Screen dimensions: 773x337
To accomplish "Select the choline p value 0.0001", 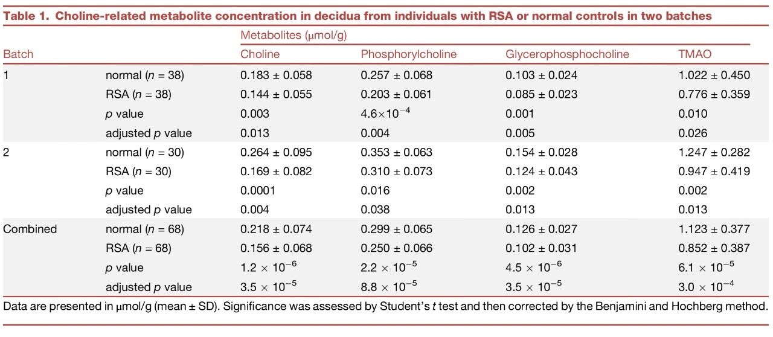I will (x=258, y=191).
